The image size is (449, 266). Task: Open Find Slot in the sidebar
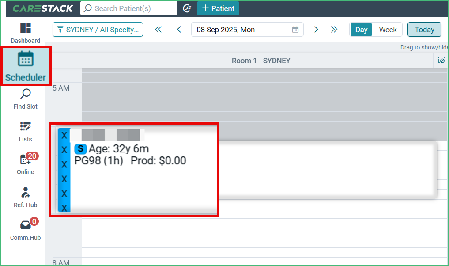pos(25,98)
